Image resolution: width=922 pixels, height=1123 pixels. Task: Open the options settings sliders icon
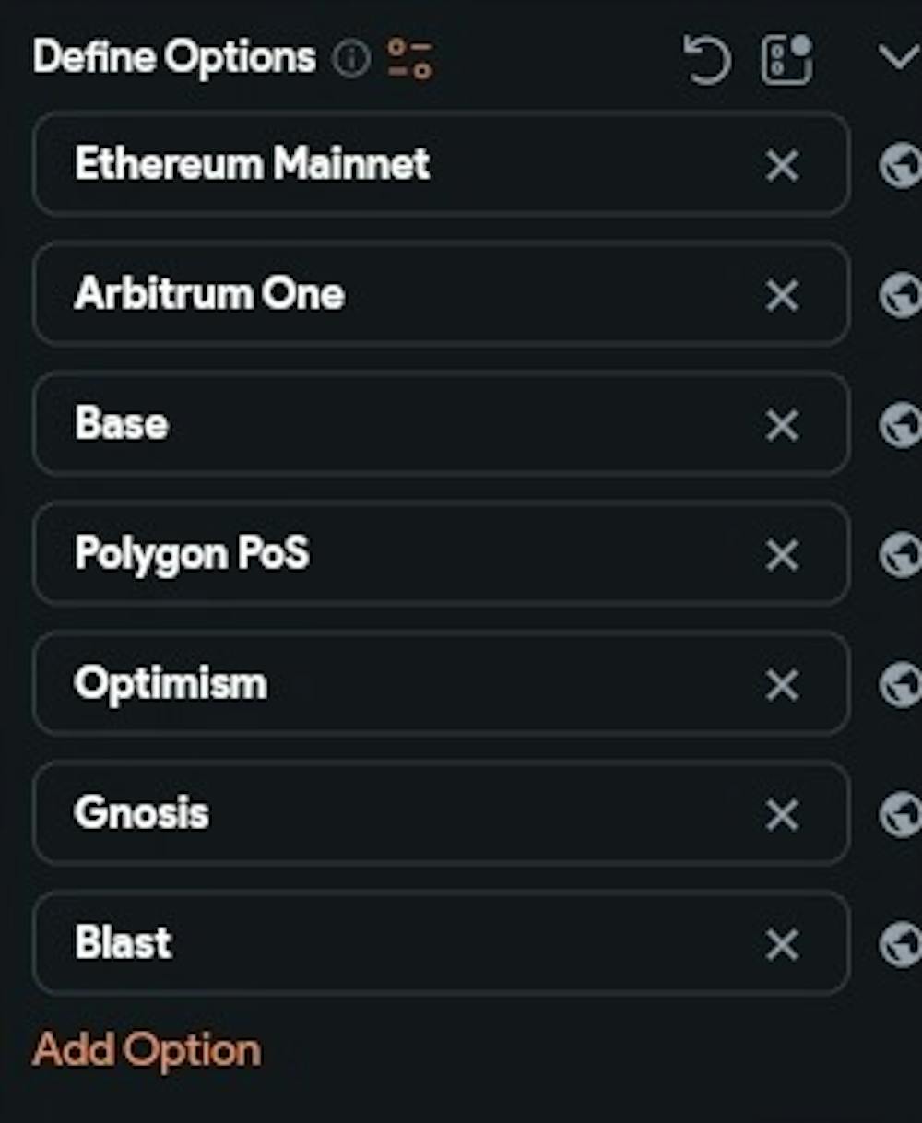point(409,59)
